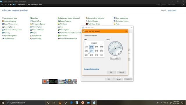186x105 pixels.
Task: Open recorder settings gear icon
Action: 71,80
